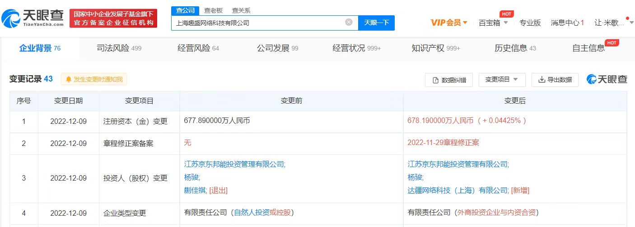Click the 变更日期 column header
The image size is (635, 227).
tap(69, 101)
